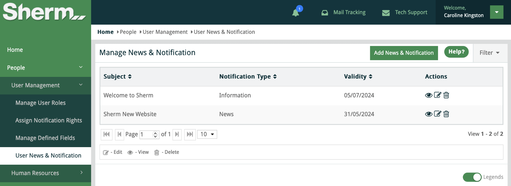View the Sherm New Website entry
This screenshot has width=511, height=186.
coord(428,114)
